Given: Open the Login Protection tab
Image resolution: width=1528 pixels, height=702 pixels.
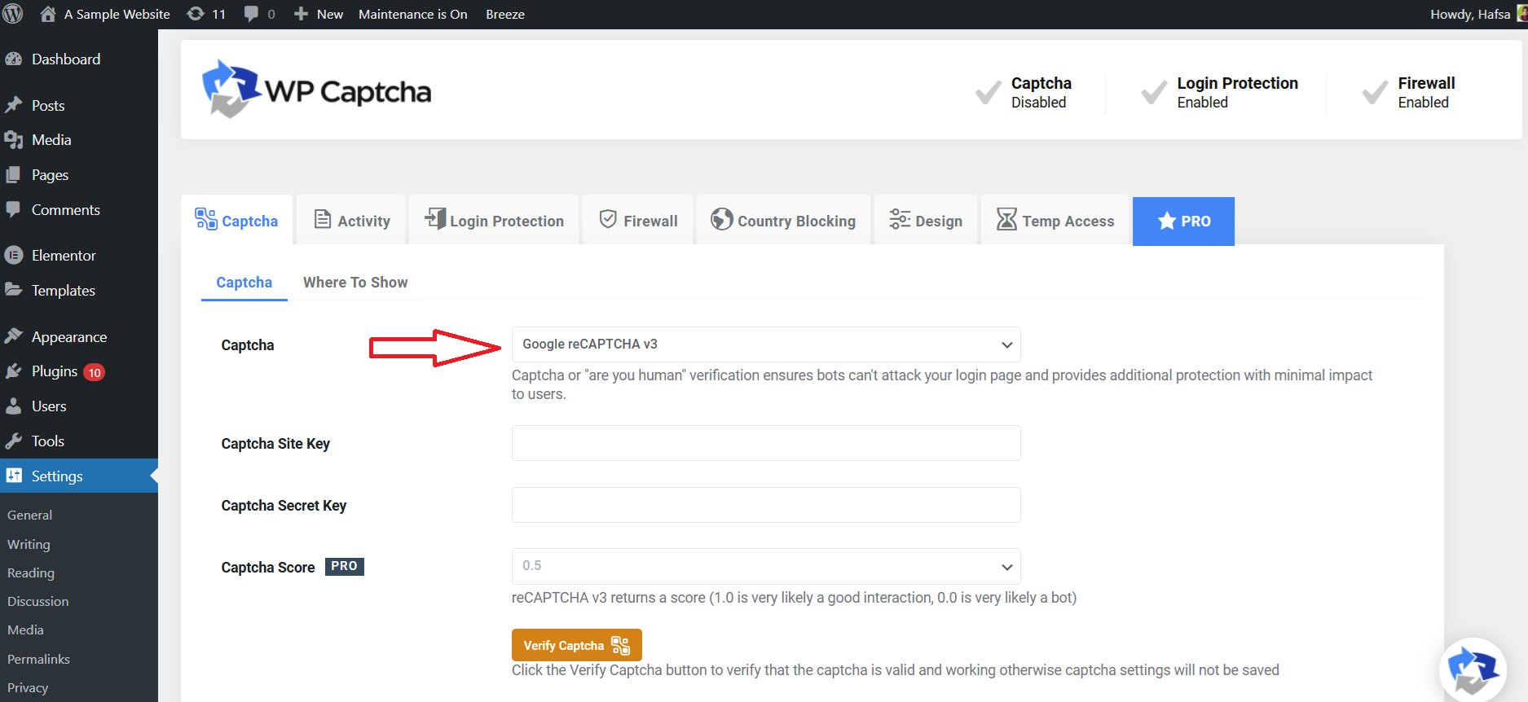Looking at the screenshot, I should 493,220.
